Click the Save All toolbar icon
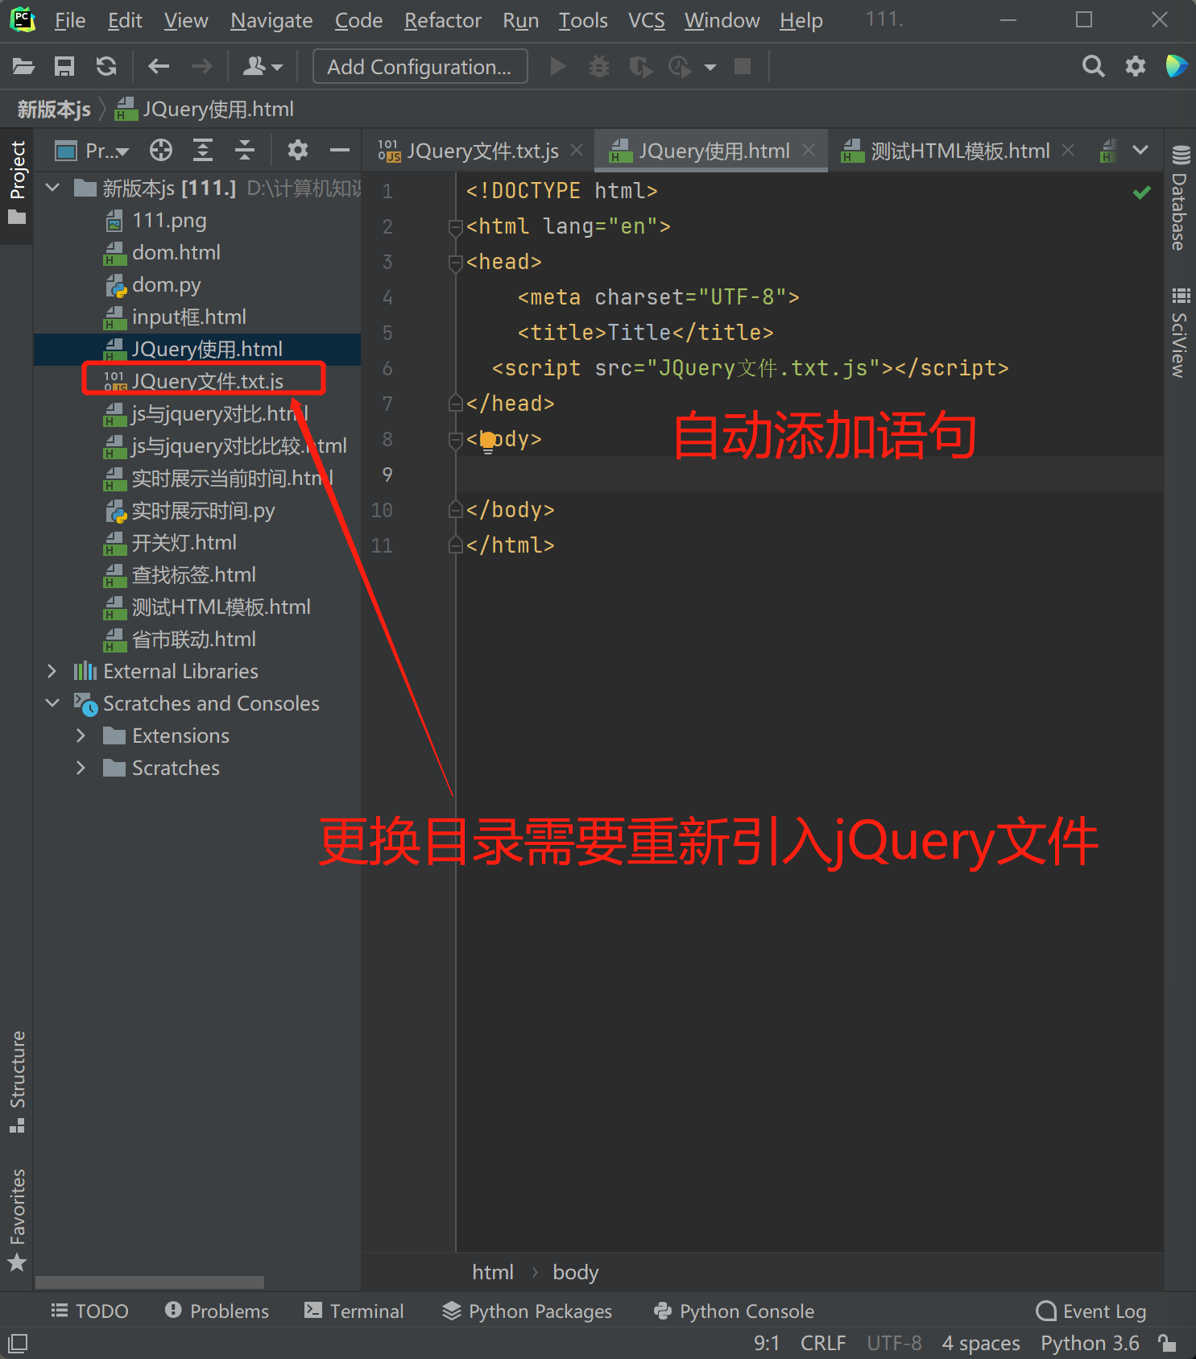1196x1359 pixels. pyautogui.click(x=64, y=66)
